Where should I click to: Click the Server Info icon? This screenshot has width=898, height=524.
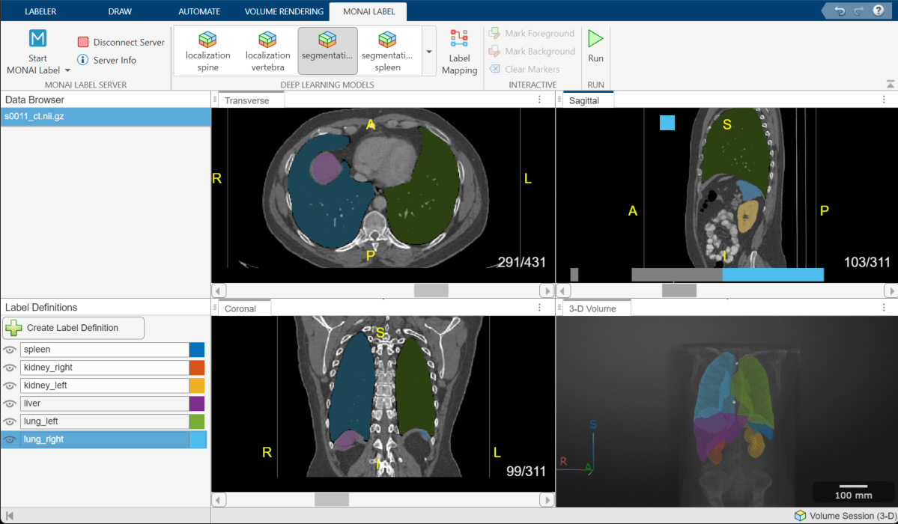83,60
